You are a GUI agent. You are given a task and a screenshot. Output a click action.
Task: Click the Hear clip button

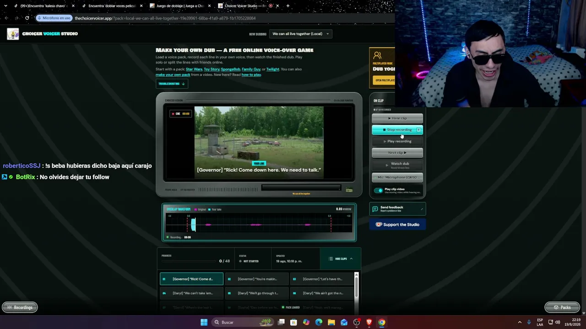(397, 118)
